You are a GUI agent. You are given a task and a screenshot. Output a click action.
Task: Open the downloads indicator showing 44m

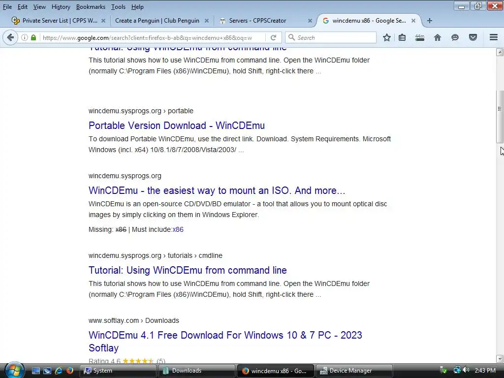[x=419, y=37]
